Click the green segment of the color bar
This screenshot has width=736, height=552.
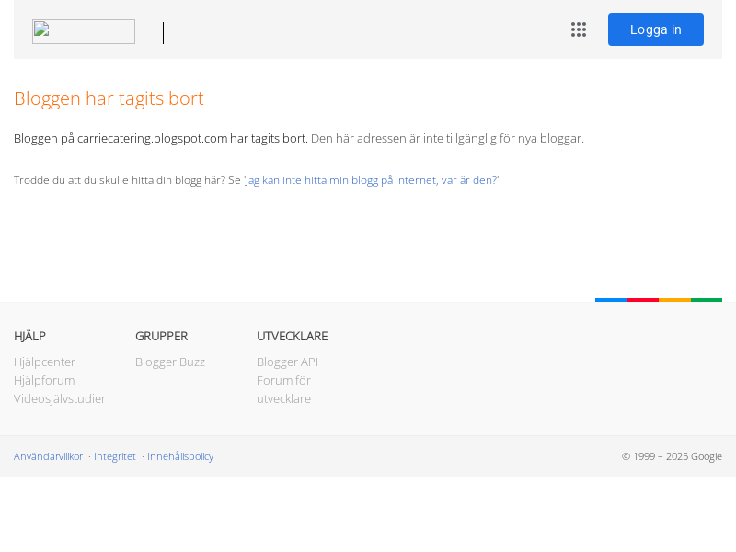coord(707,300)
